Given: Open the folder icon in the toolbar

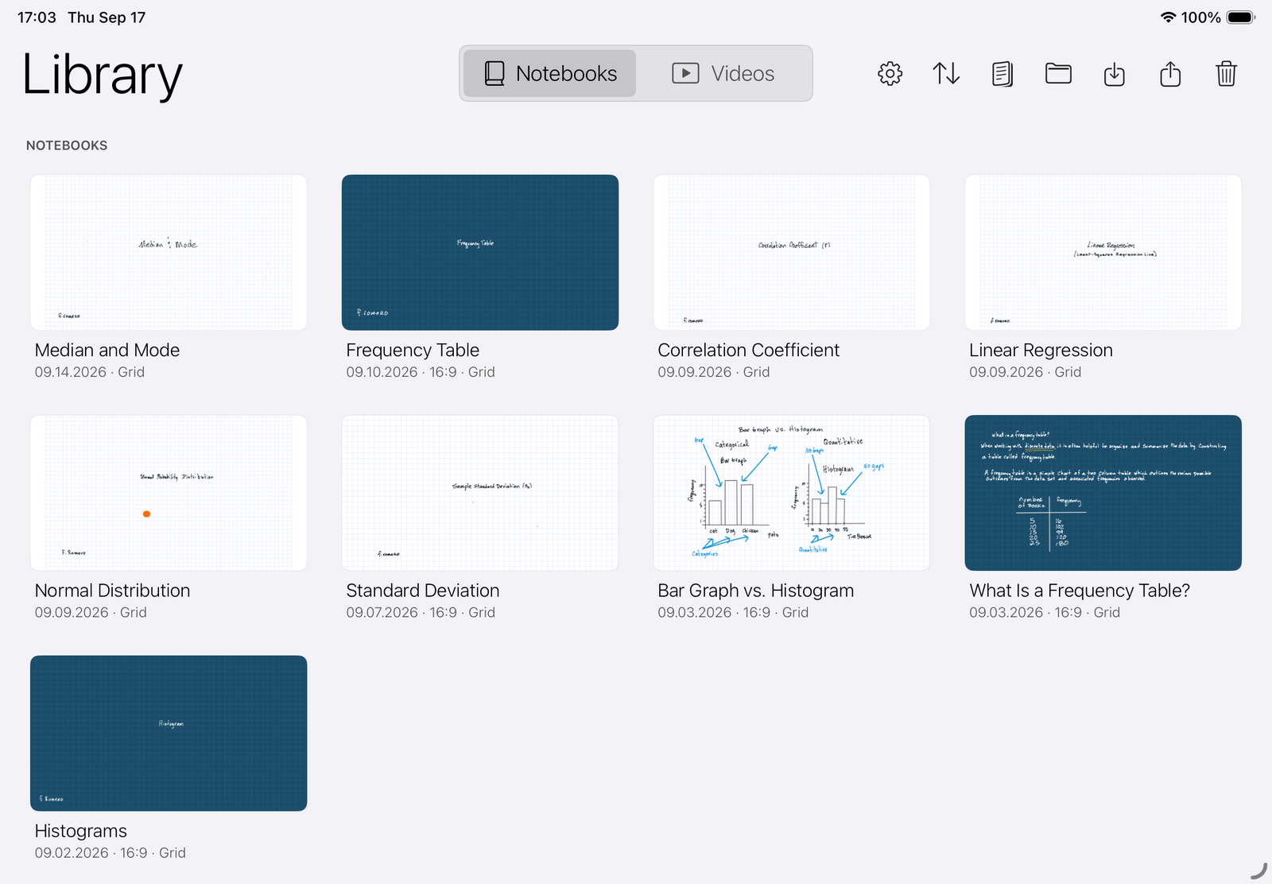Looking at the screenshot, I should coord(1058,74).
